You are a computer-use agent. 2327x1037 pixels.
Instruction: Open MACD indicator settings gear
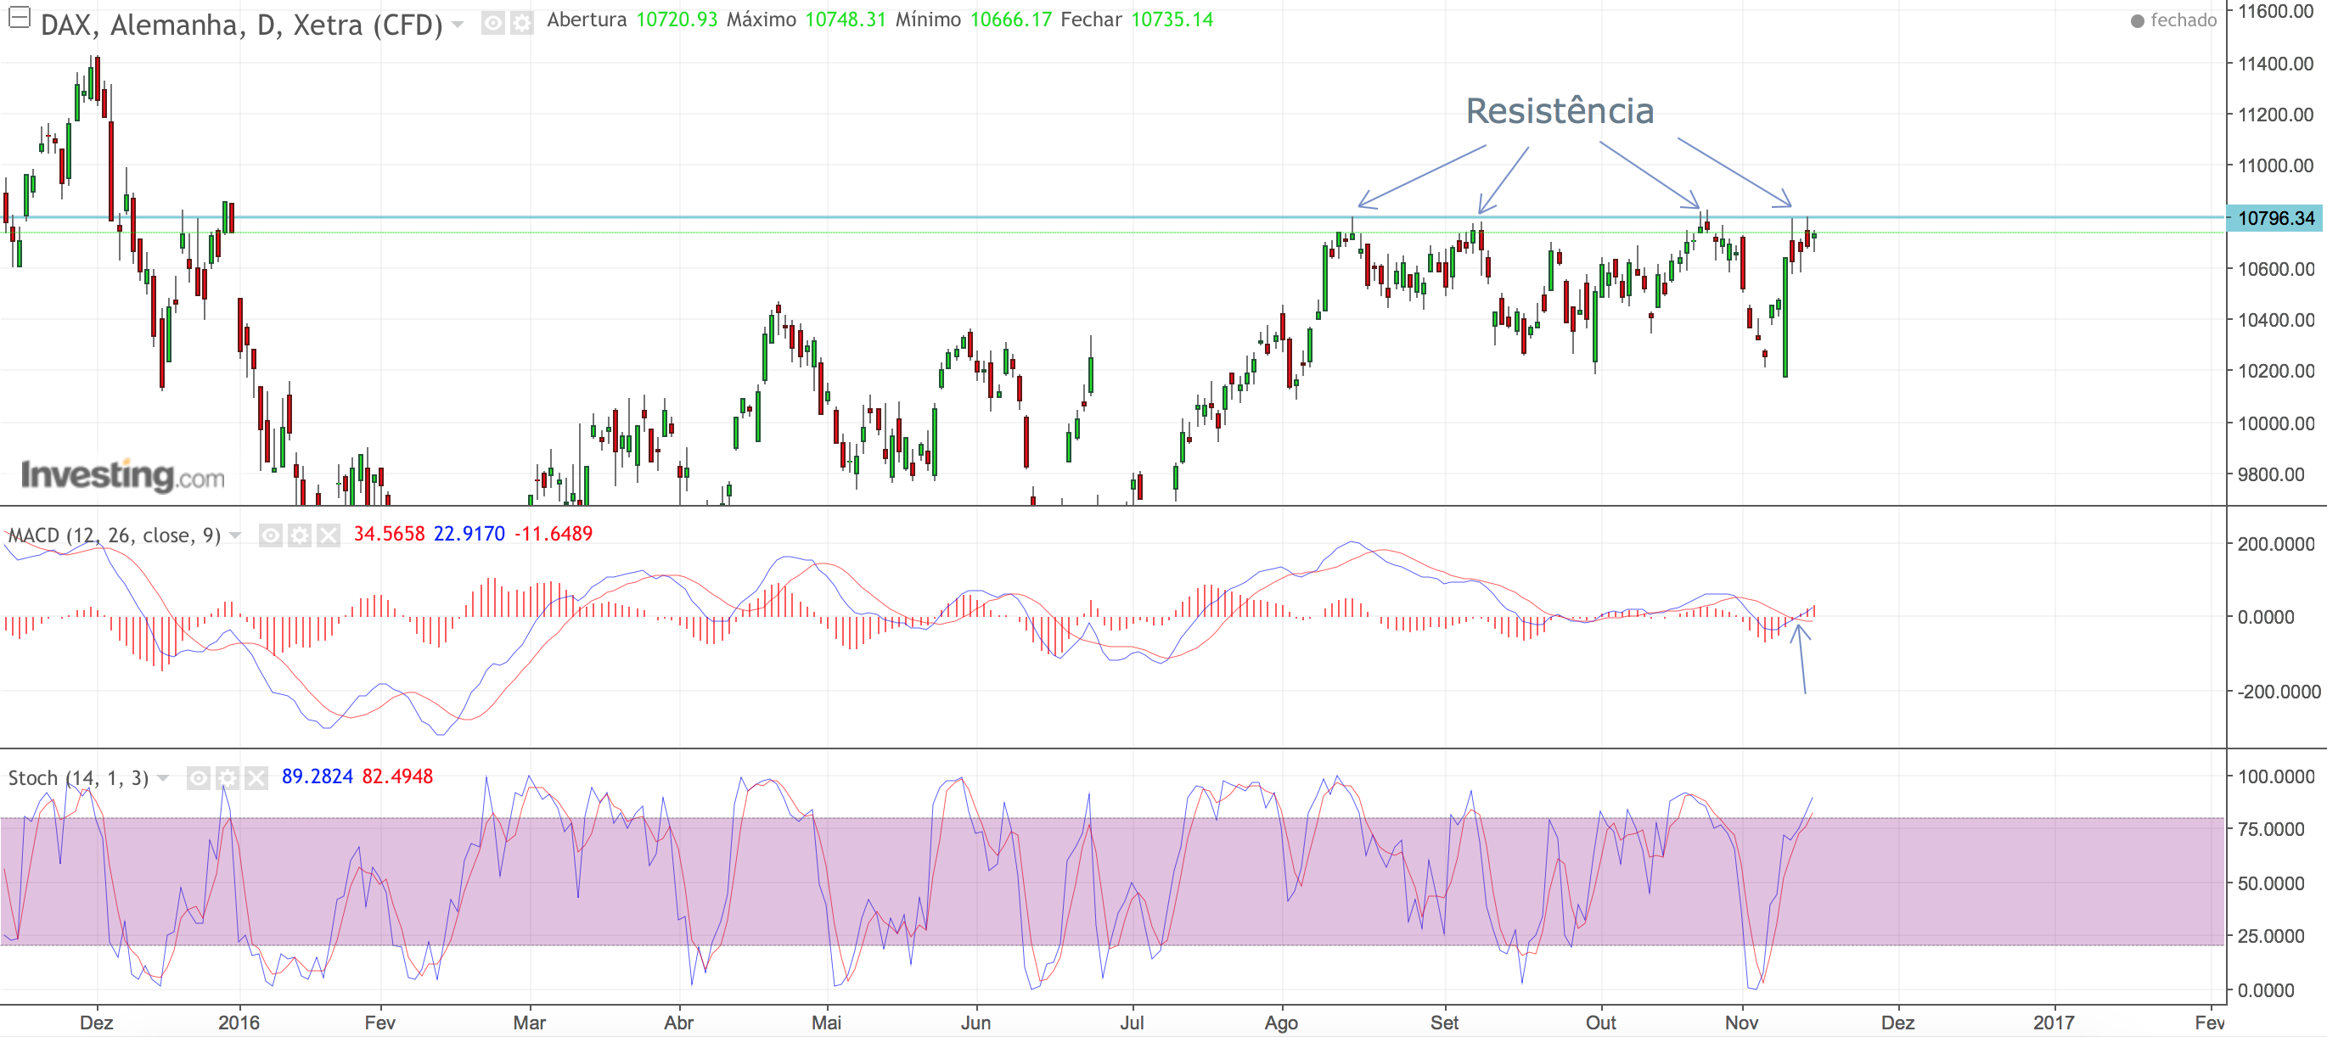(x=299, y=535)
